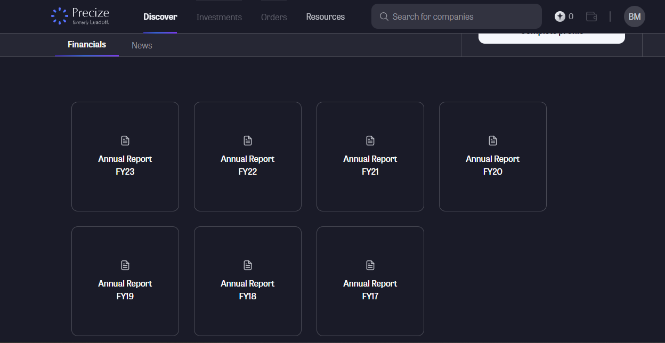
Task: Click the Precize logo
Action: tap(80, 17)
